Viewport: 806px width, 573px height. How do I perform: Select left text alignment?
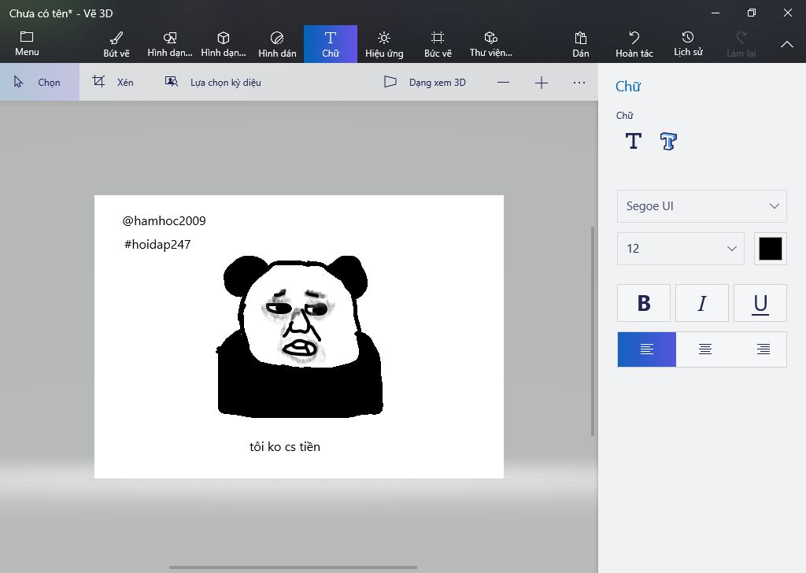pos(647,349)
